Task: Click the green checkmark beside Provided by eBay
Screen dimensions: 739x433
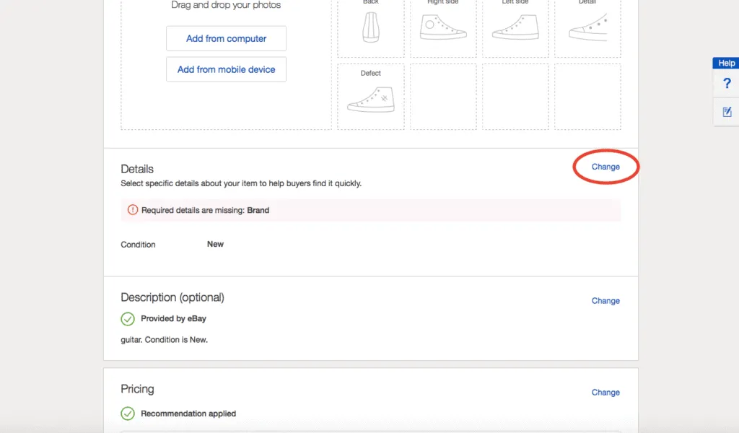Action: click(128, 318)
